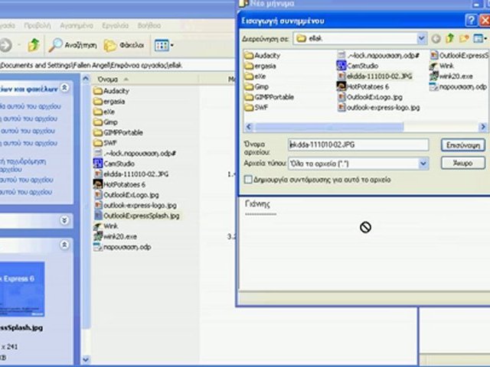The image size is (490, 367).
Task: Collapse the file tasks panel in Explorer sidebar
Action: 64,88
